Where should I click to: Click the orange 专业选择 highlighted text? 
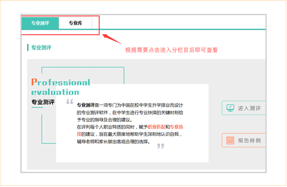click(x=176, y=127)
